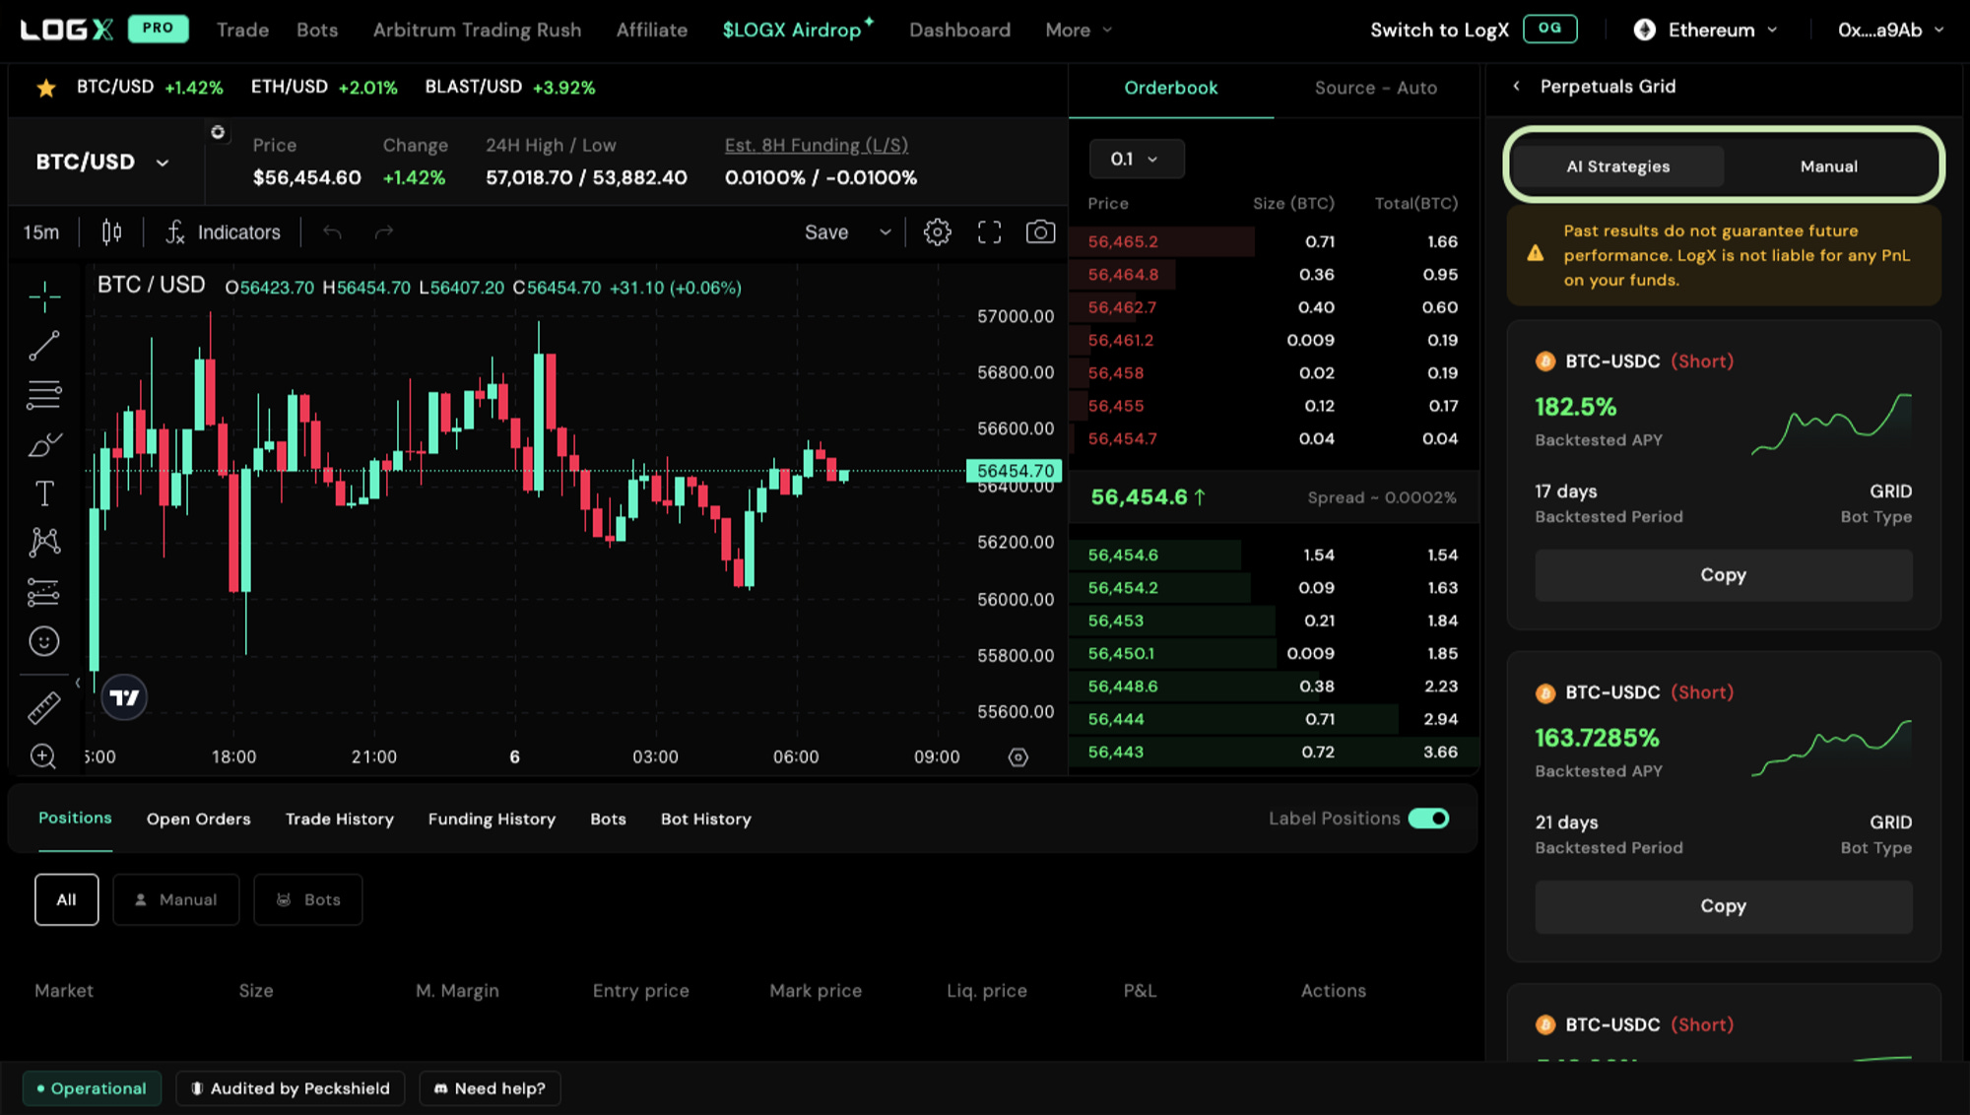
Task: Open the Ethereum network dropdown
Action: click(x=1707, y=31)
